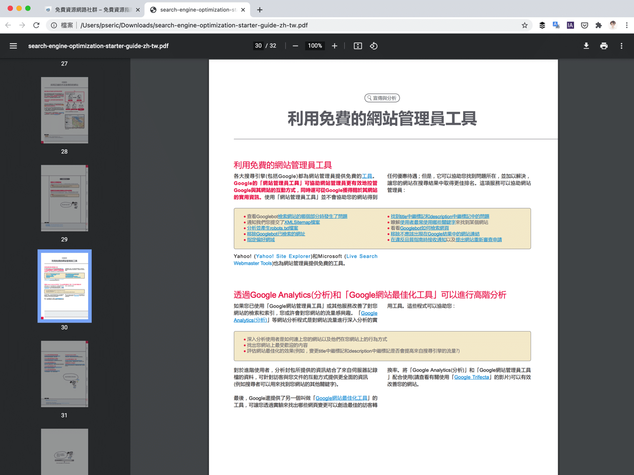
Task: Click the total page count 32
Action: 273,46
